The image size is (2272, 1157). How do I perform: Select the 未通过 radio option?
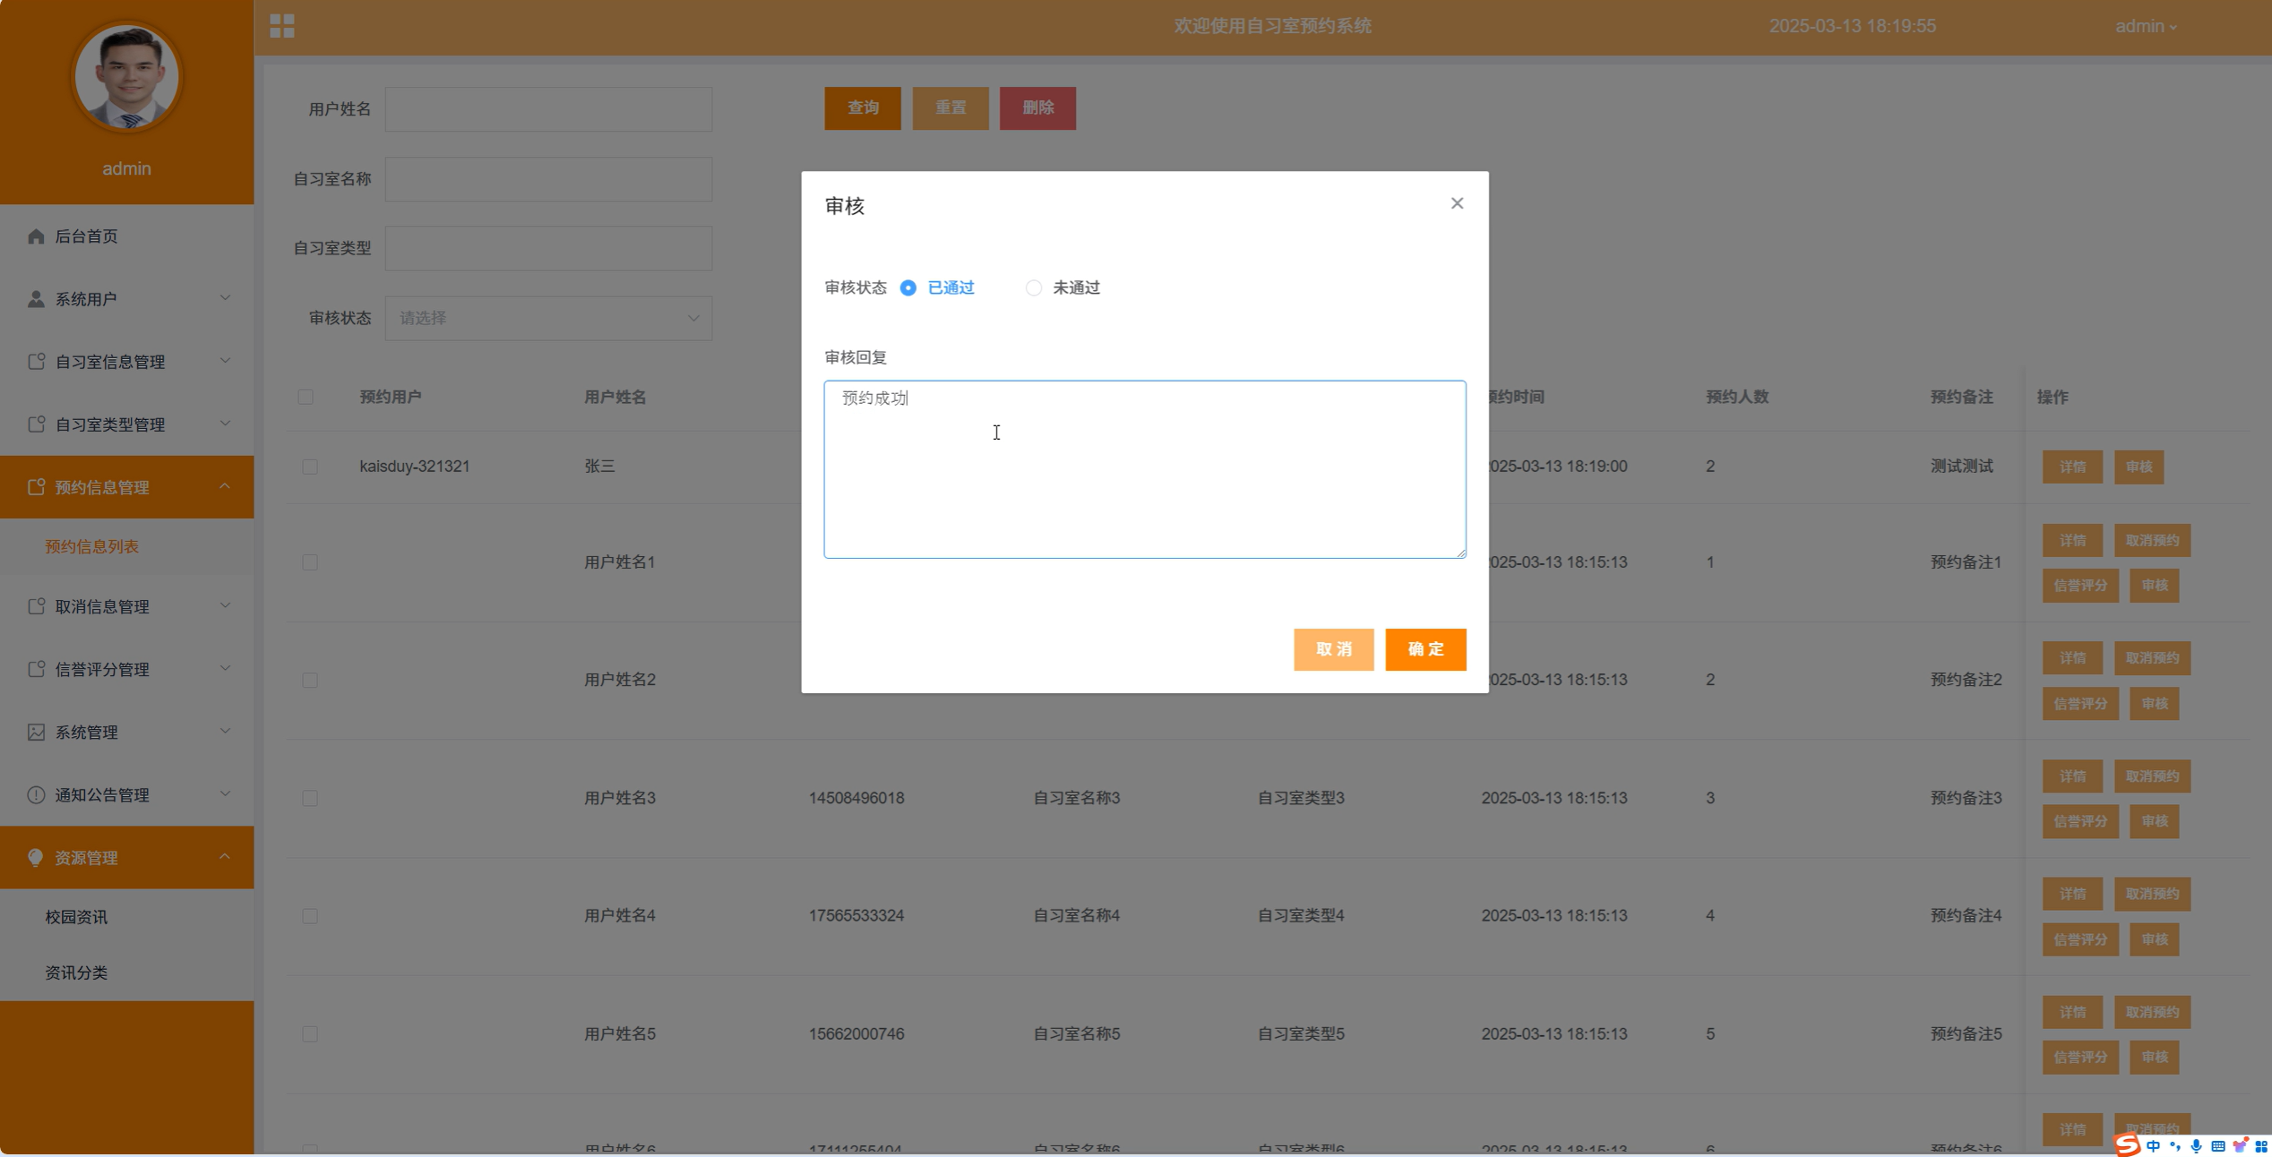coord(1034,288)
